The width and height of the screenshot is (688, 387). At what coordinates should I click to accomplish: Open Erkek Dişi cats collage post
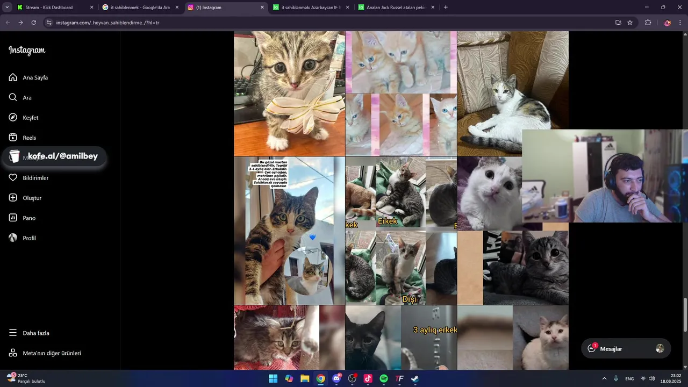pos(401,231)
